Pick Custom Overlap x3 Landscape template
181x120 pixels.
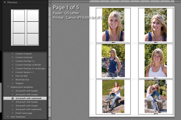coord(30,68)
